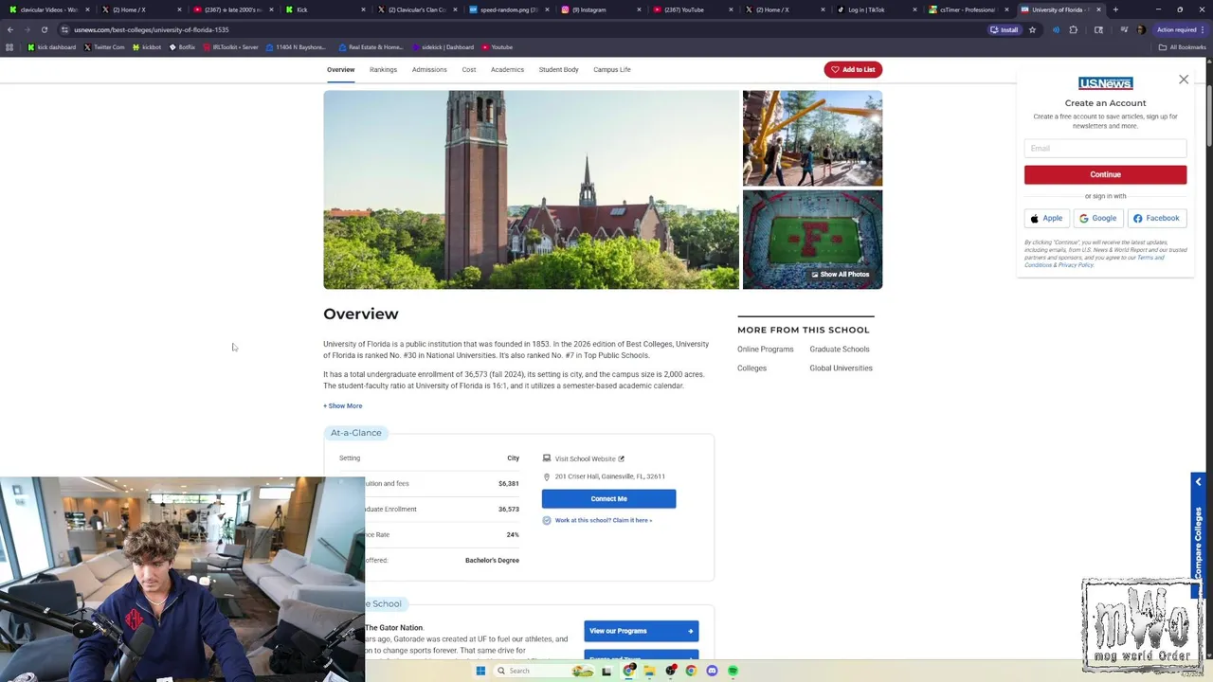Image resolution: width=1213 pixels, height=682 pixels.
Task: Sign in with Apple
Action: point(1046,218)
